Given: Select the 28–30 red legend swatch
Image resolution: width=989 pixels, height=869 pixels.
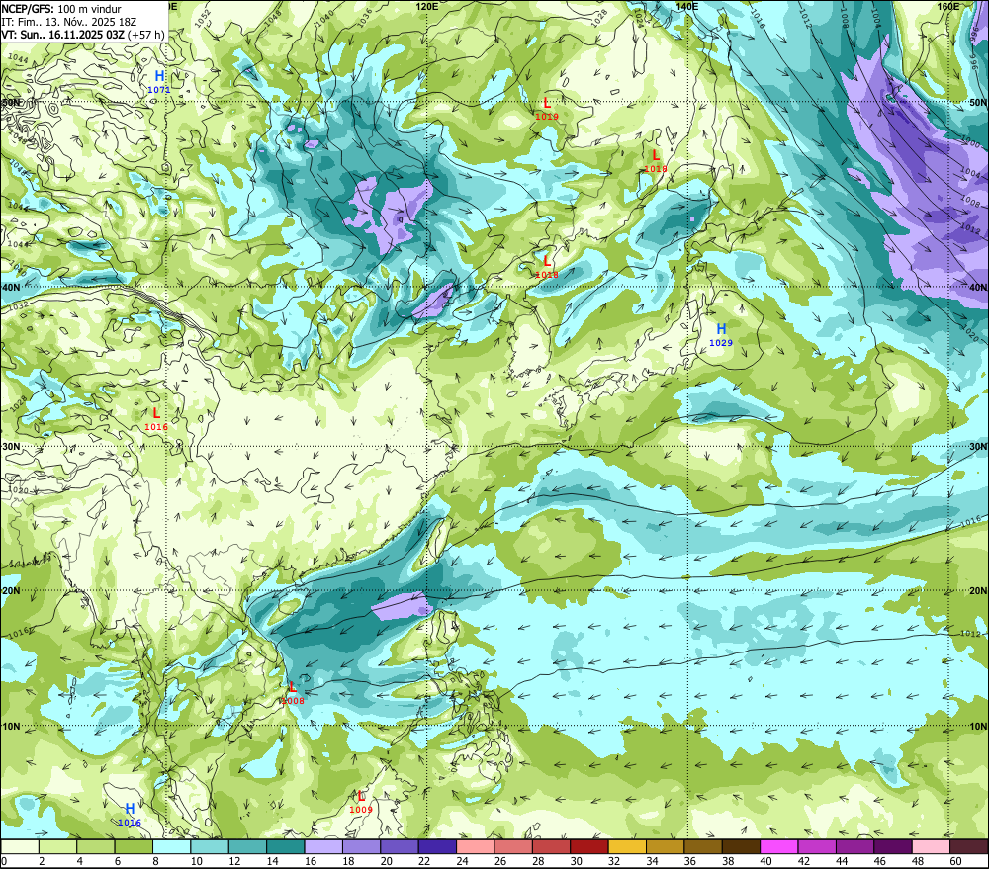Looking at the screenshot, I should click(x=551, y=847).
